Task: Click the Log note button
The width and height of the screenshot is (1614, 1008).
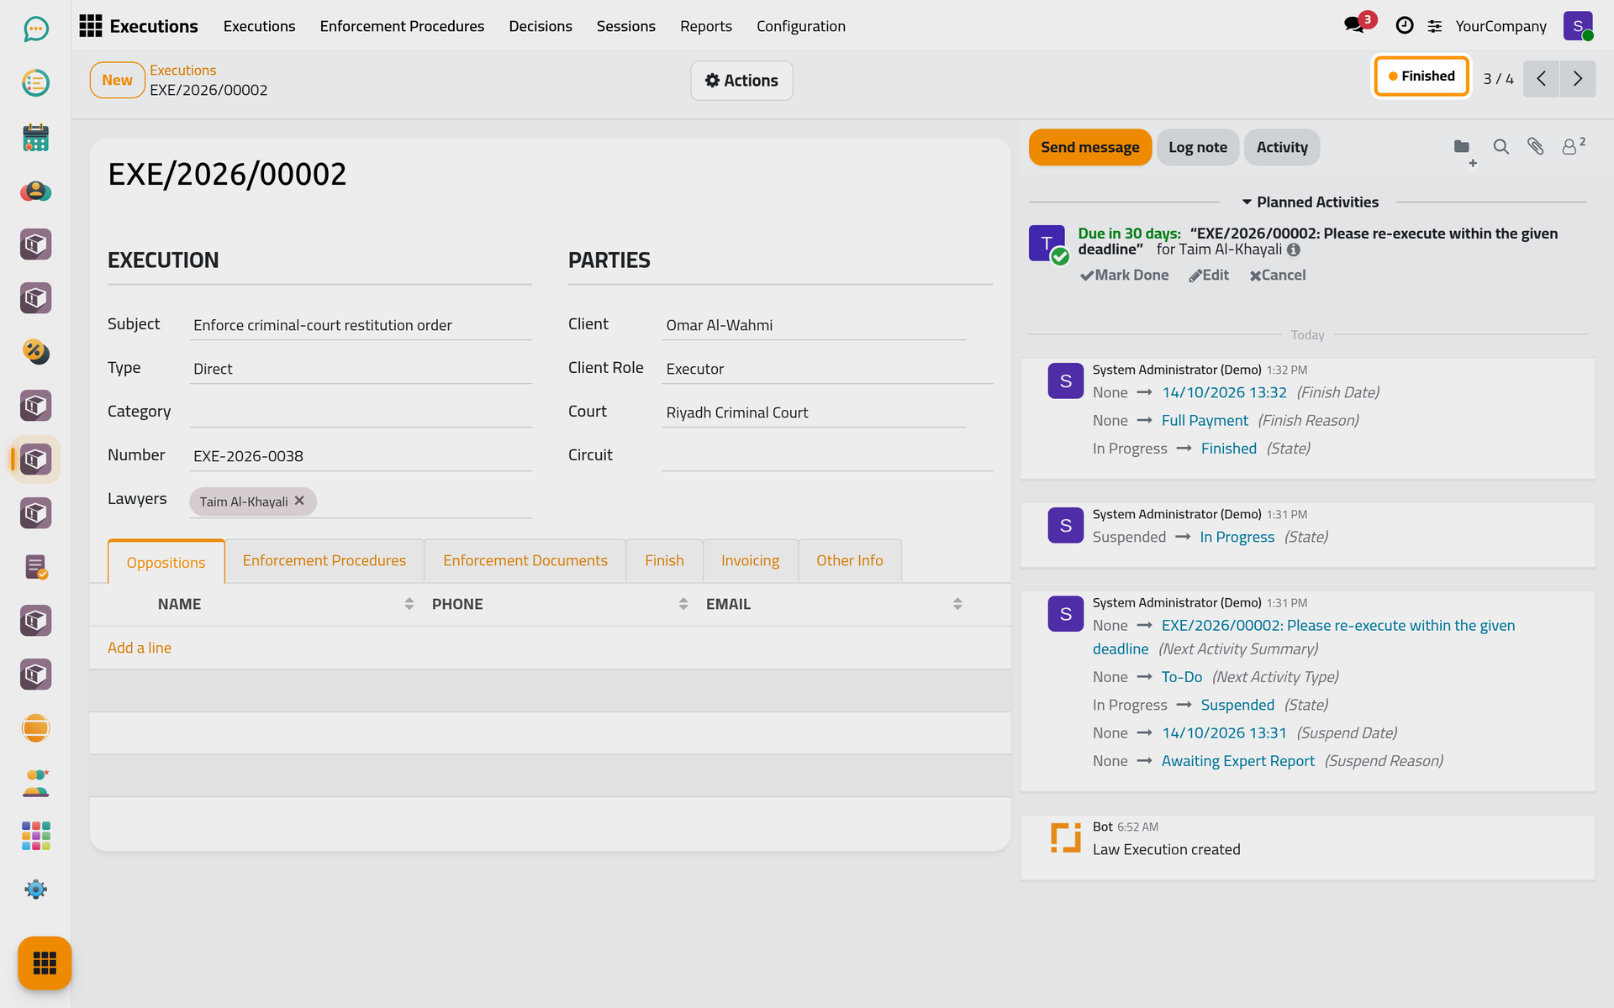Action: pos(1197,147)
